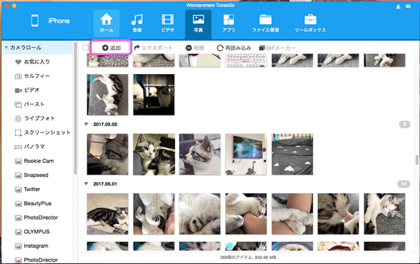Open the Instagram album

(37, 246)
